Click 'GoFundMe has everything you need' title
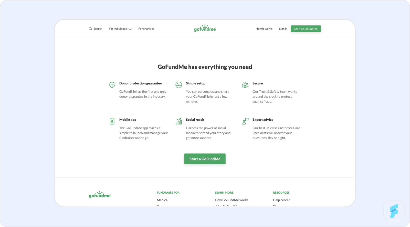410x227 pixels. coord(205,67)
